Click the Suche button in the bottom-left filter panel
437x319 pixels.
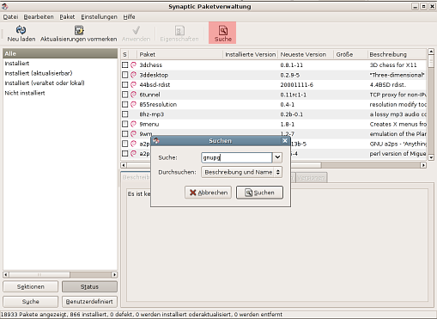(x=30, y=302)
